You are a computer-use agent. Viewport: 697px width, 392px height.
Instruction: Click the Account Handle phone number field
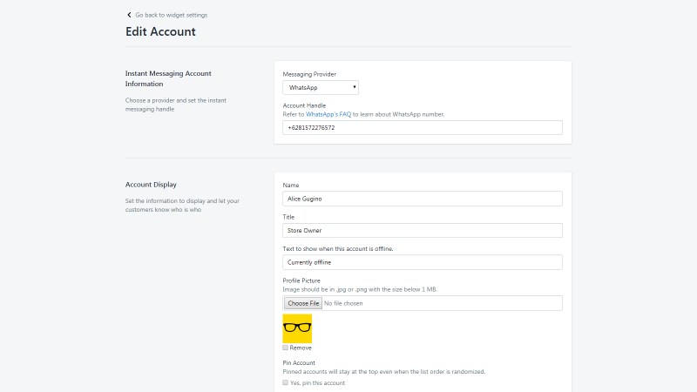[423, 127]
